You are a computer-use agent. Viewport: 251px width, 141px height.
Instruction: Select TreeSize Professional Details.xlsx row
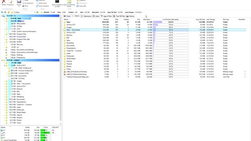coord(155,77)
